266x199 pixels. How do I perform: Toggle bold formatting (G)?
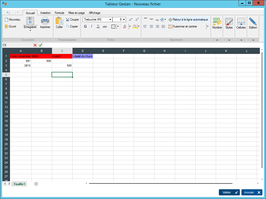tap(85, 26)
